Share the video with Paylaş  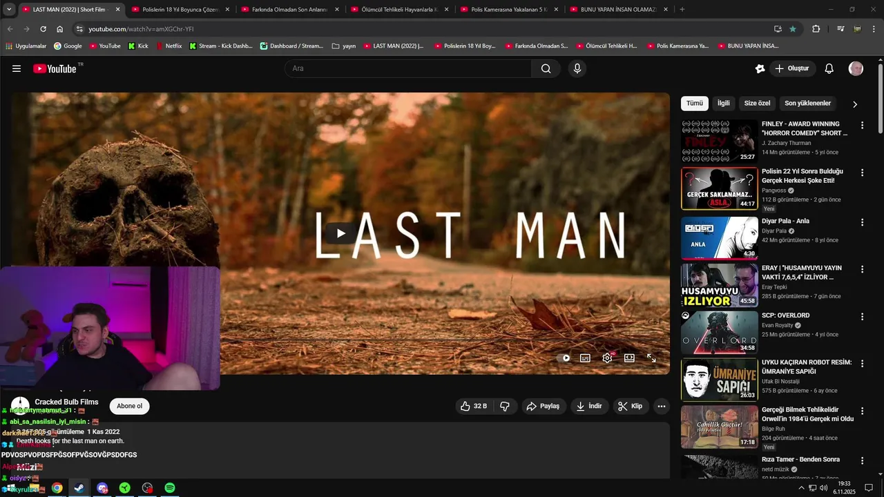[543, 406]
